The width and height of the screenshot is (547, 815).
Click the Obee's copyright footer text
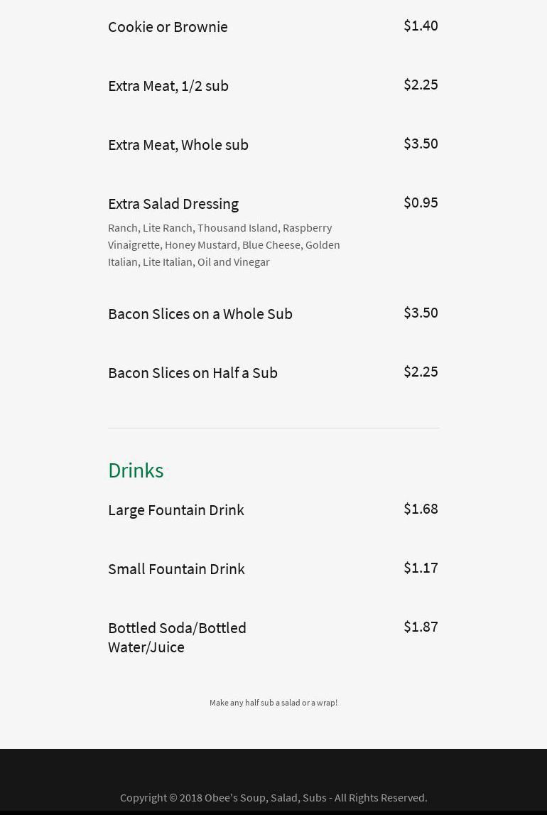273,797
